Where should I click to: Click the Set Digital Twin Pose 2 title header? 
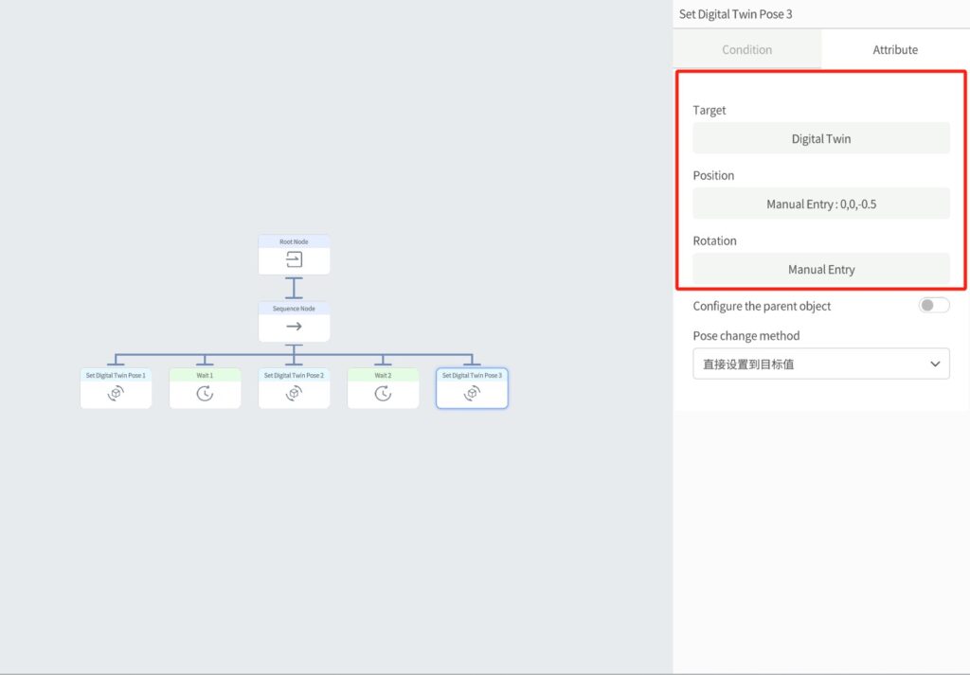point(294,375)
